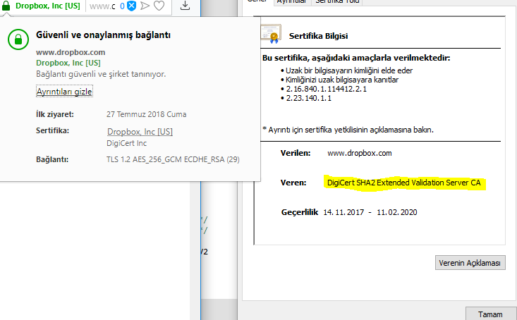
Task: Collapse details with Ayrıntıları gizle
Action: pyautogui.click(x=64, y=92)
